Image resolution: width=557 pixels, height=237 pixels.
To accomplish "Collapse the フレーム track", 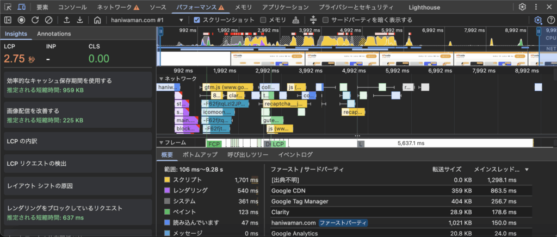I will click(161, 143).
